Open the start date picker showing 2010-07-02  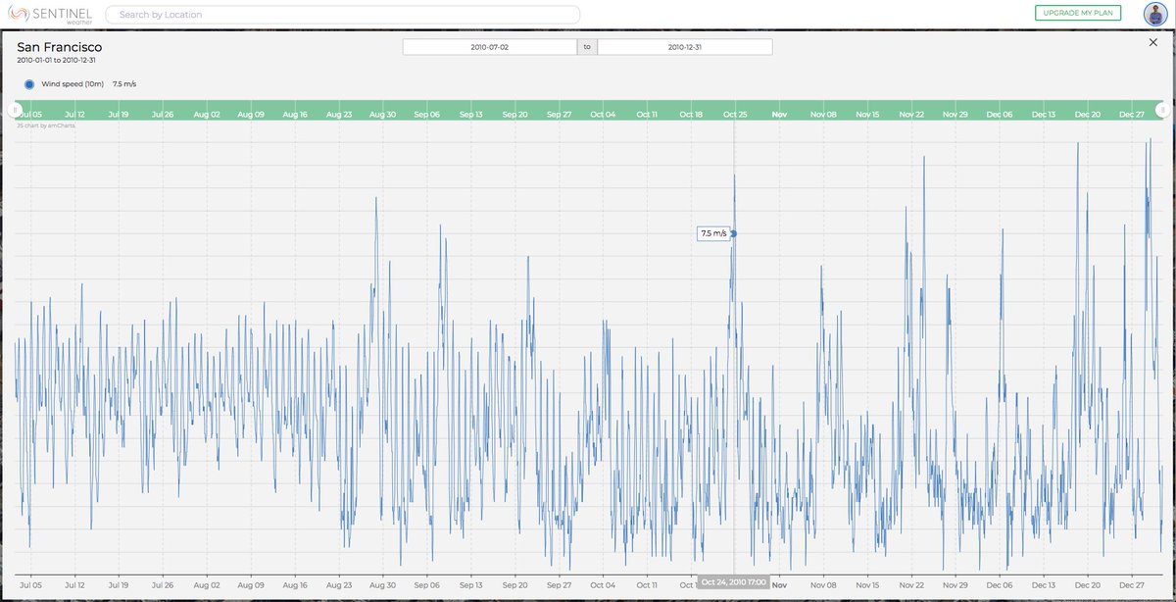488,45
